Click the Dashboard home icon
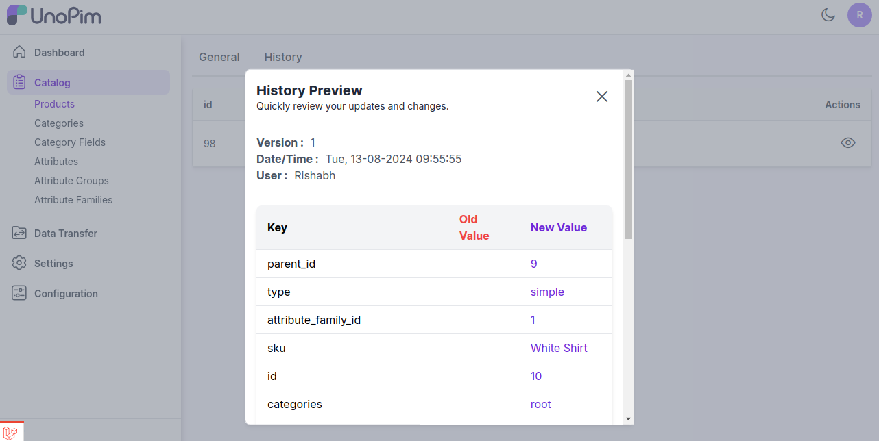 (19, 52)
